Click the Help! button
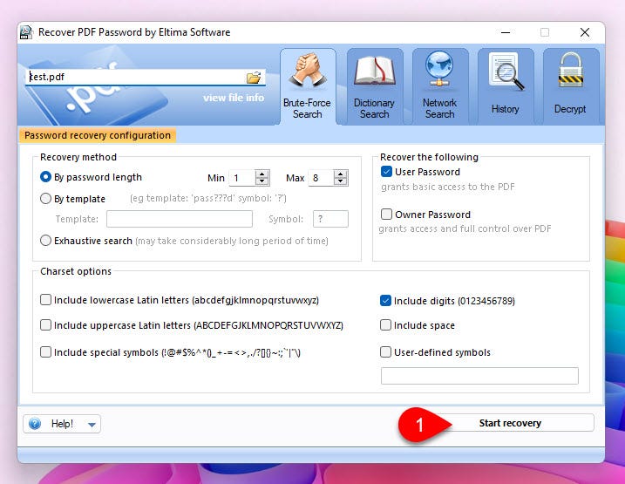Image resolution: width=625 pixels, height=484 pixels. click(62, 424)
